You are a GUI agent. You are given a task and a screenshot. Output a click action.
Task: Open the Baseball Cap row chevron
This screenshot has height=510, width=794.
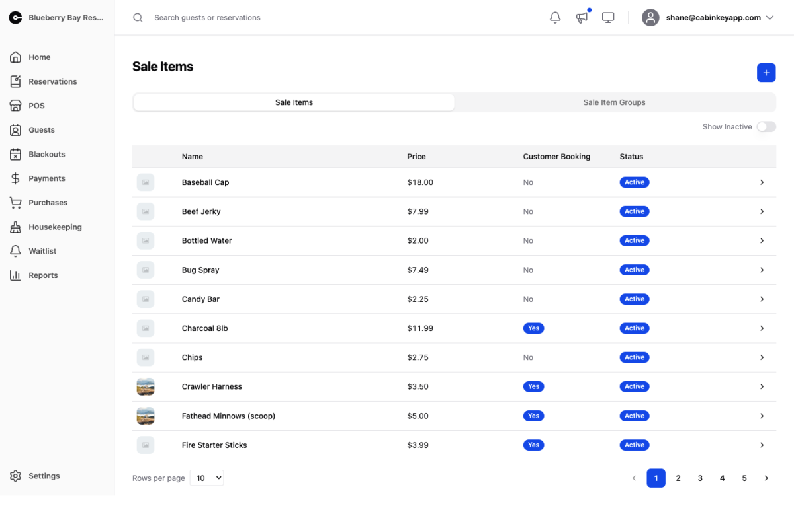click(762, 182)
